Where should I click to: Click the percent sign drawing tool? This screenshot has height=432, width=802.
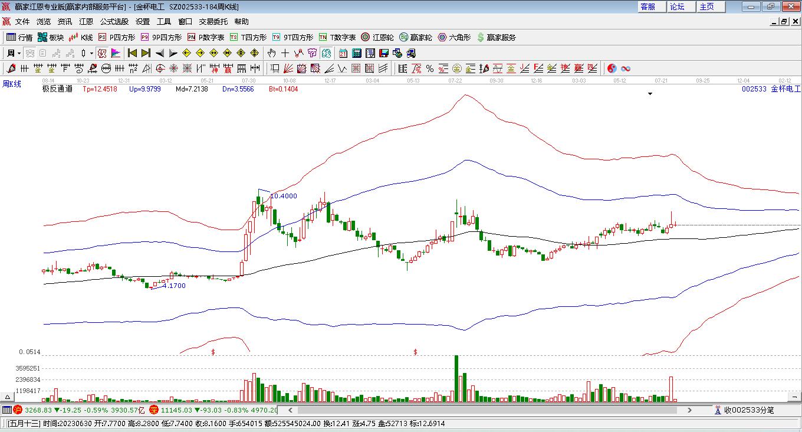tap(429, 68)
